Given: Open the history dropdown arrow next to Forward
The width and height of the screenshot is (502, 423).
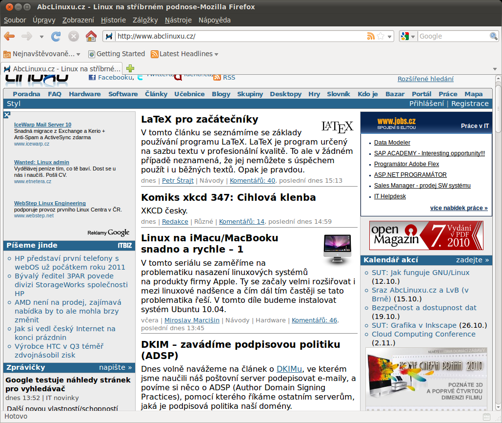Looking at the screenshot, I should click(x=41, y=37).
